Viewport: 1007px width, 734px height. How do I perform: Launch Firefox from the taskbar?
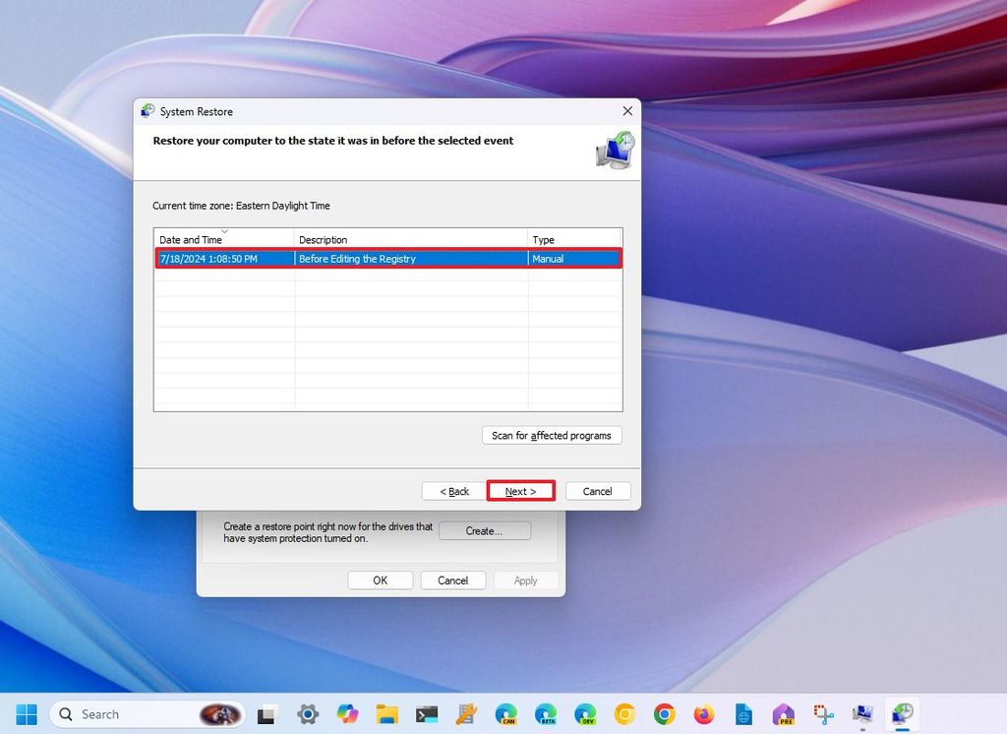coord(703,713)
